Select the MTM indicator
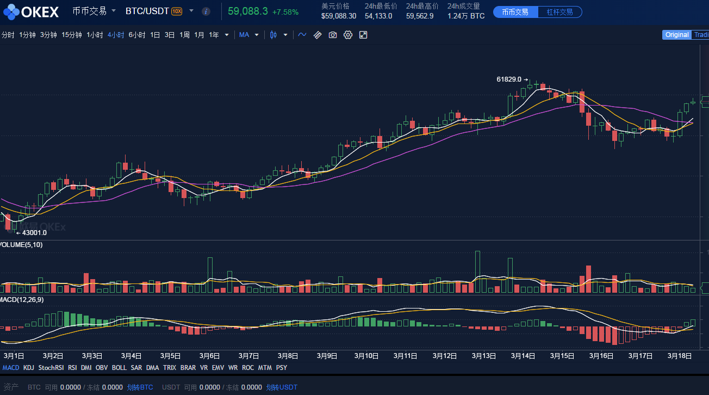This screenshot has width=709, height=395. click(x=265, y=368)
